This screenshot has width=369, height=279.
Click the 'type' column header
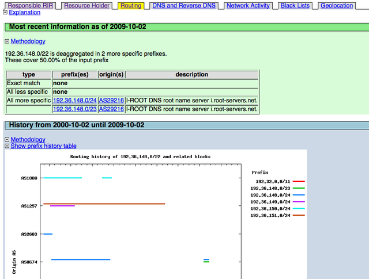28,75
